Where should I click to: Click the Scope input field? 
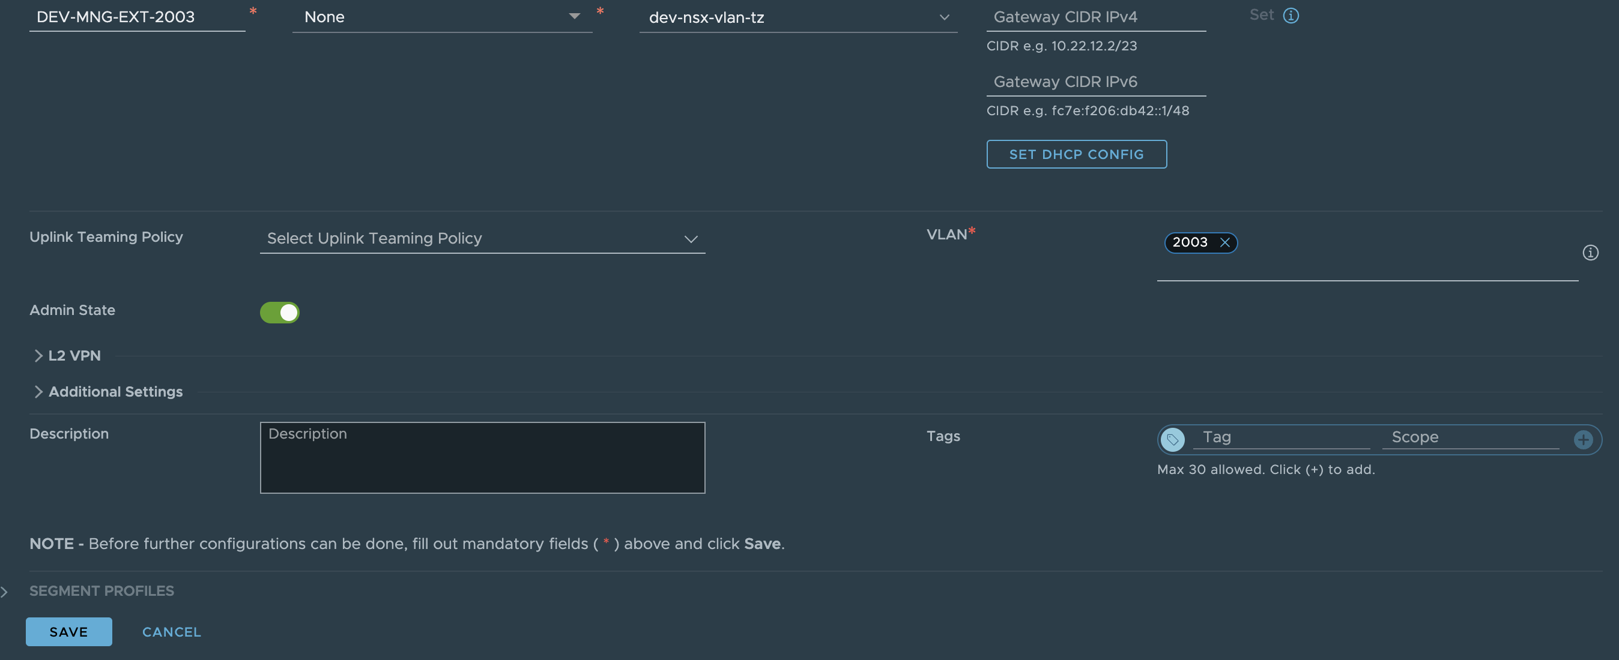tap(1470, 437)
